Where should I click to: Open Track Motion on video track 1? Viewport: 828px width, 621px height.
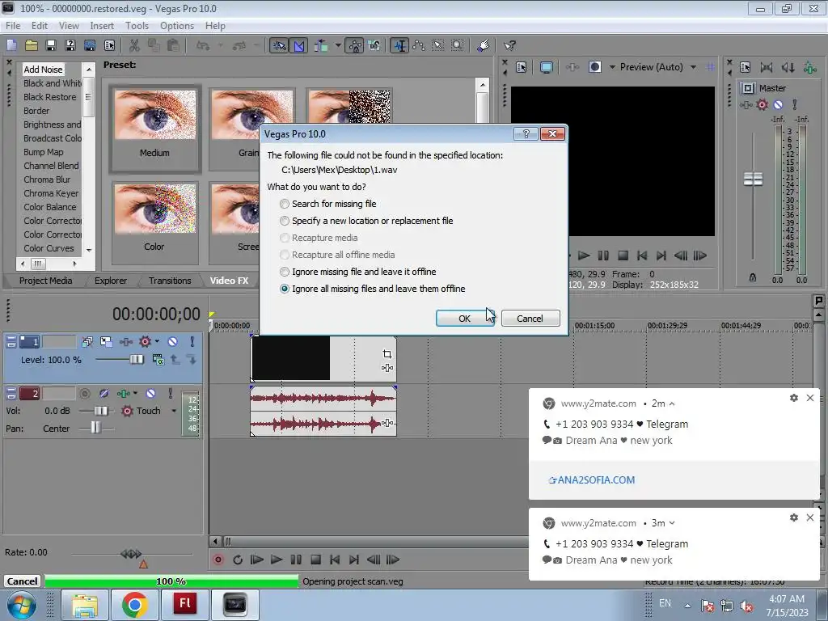(106, 342)
